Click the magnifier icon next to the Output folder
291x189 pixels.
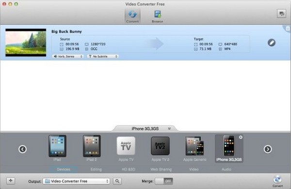tap(117, 181)
